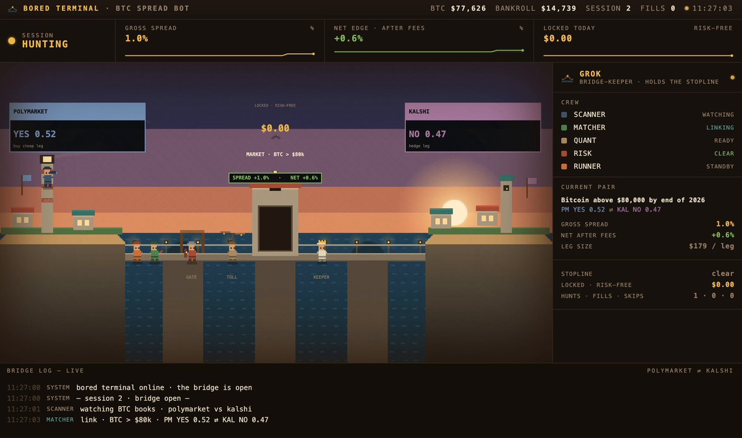Click the green Matcher crew color square
The image size is (742, 438).
coord(564,127)
